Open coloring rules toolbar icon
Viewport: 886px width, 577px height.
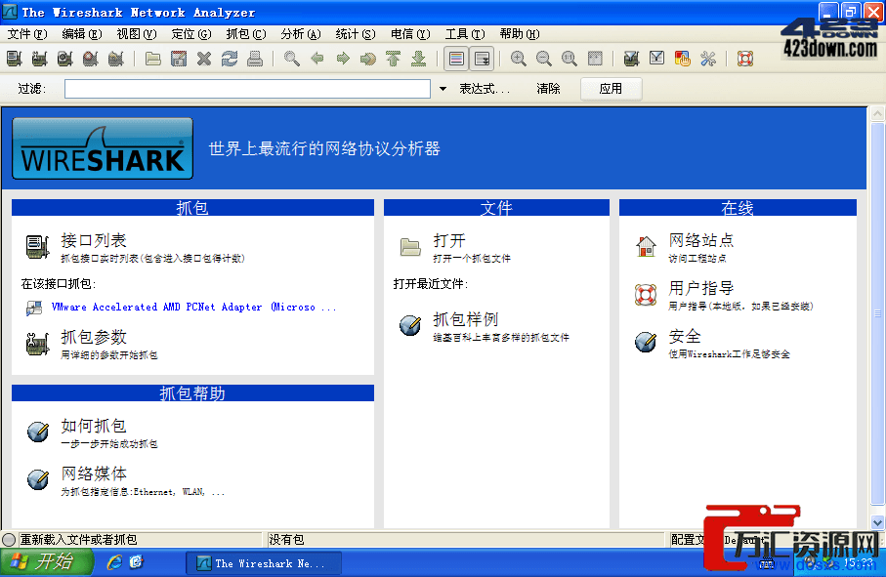(683, 59)
